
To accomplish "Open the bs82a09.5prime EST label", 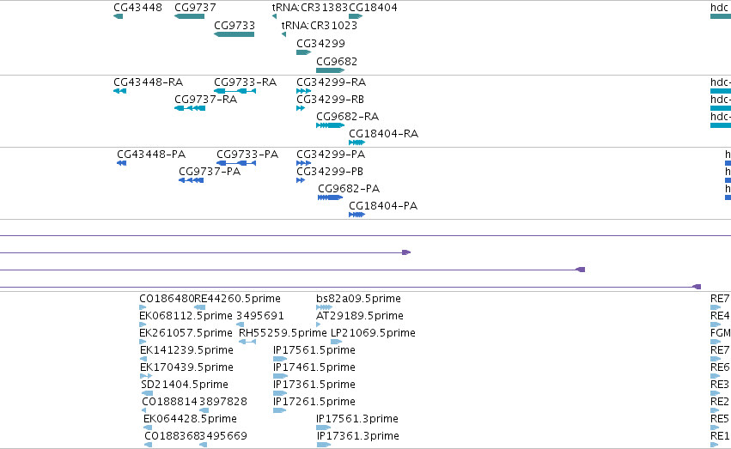I will [x=358, y=299].
